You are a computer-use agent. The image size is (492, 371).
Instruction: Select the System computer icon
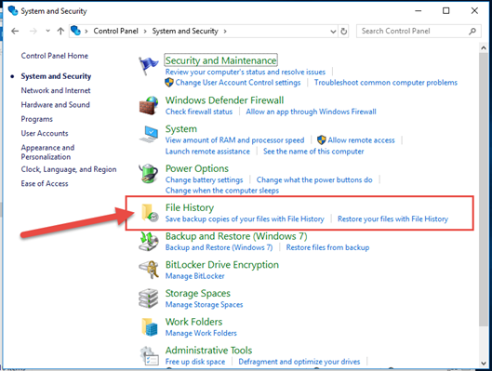pos(149,134)
